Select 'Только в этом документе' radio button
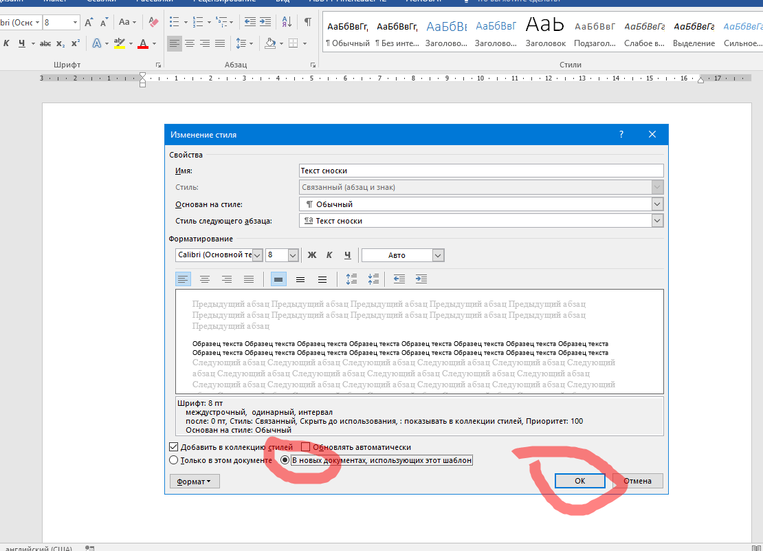 click(x=174, y=460)
